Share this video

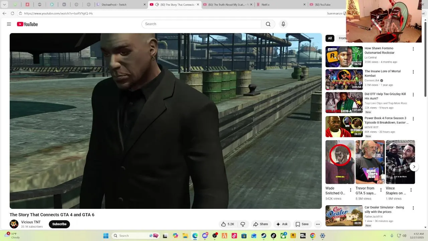(261, 224)
